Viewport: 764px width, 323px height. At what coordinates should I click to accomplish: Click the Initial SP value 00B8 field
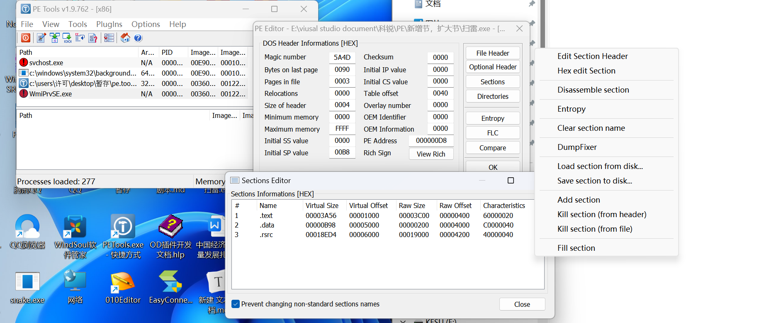point(342,152)
